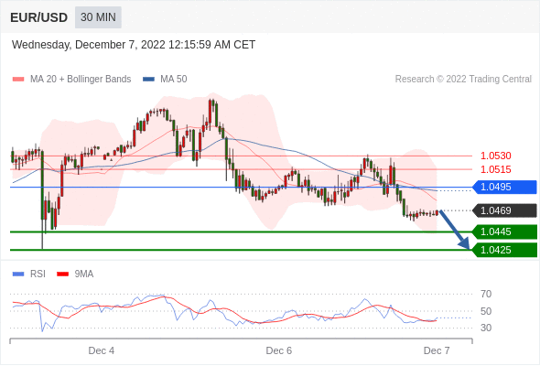Select the EUR/USD pair title
Screen dimensions: 540x366
pyautogui.click(x=39, y=17)
